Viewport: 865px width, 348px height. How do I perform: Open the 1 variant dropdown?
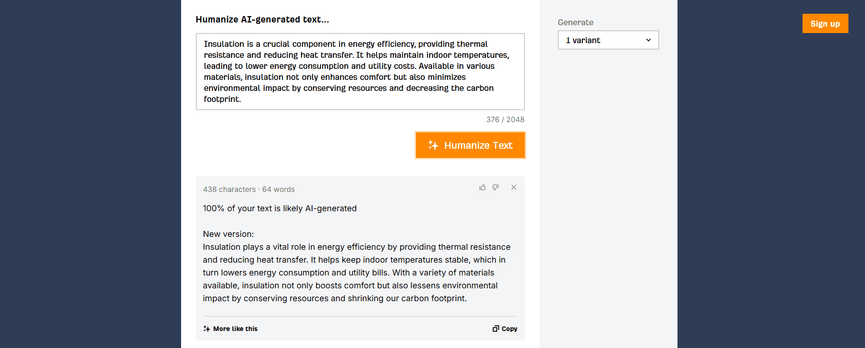(608, 40)
